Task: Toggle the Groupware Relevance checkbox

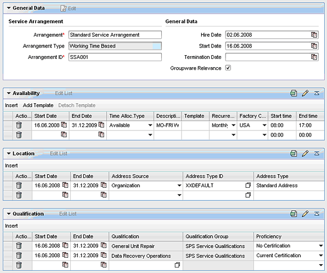Action: click(228, 68)
